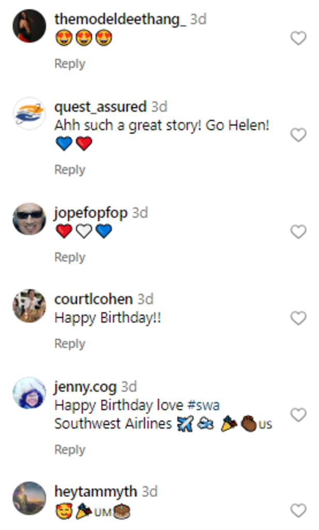Reply to quest_assured's great story comment
319x530 pixels.
click(69, 170)
